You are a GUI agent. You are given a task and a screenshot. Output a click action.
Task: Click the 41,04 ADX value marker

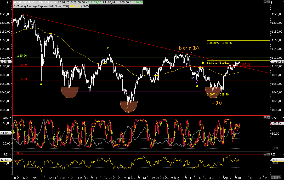tap(6, 133)
